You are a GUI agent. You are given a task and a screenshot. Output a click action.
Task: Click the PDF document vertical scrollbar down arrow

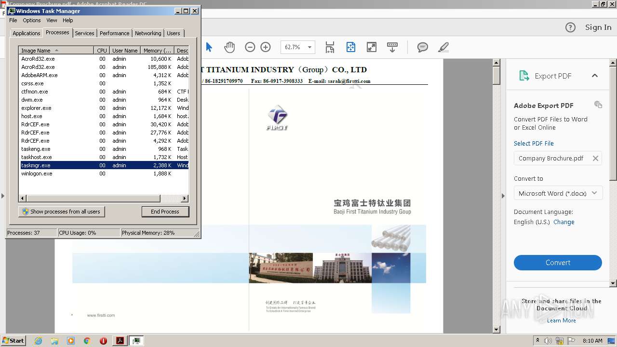(496, 330)
